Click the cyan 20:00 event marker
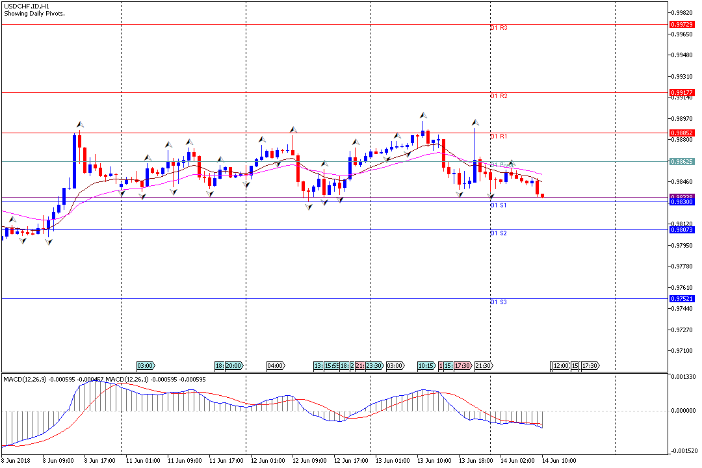 coord(234,366)
